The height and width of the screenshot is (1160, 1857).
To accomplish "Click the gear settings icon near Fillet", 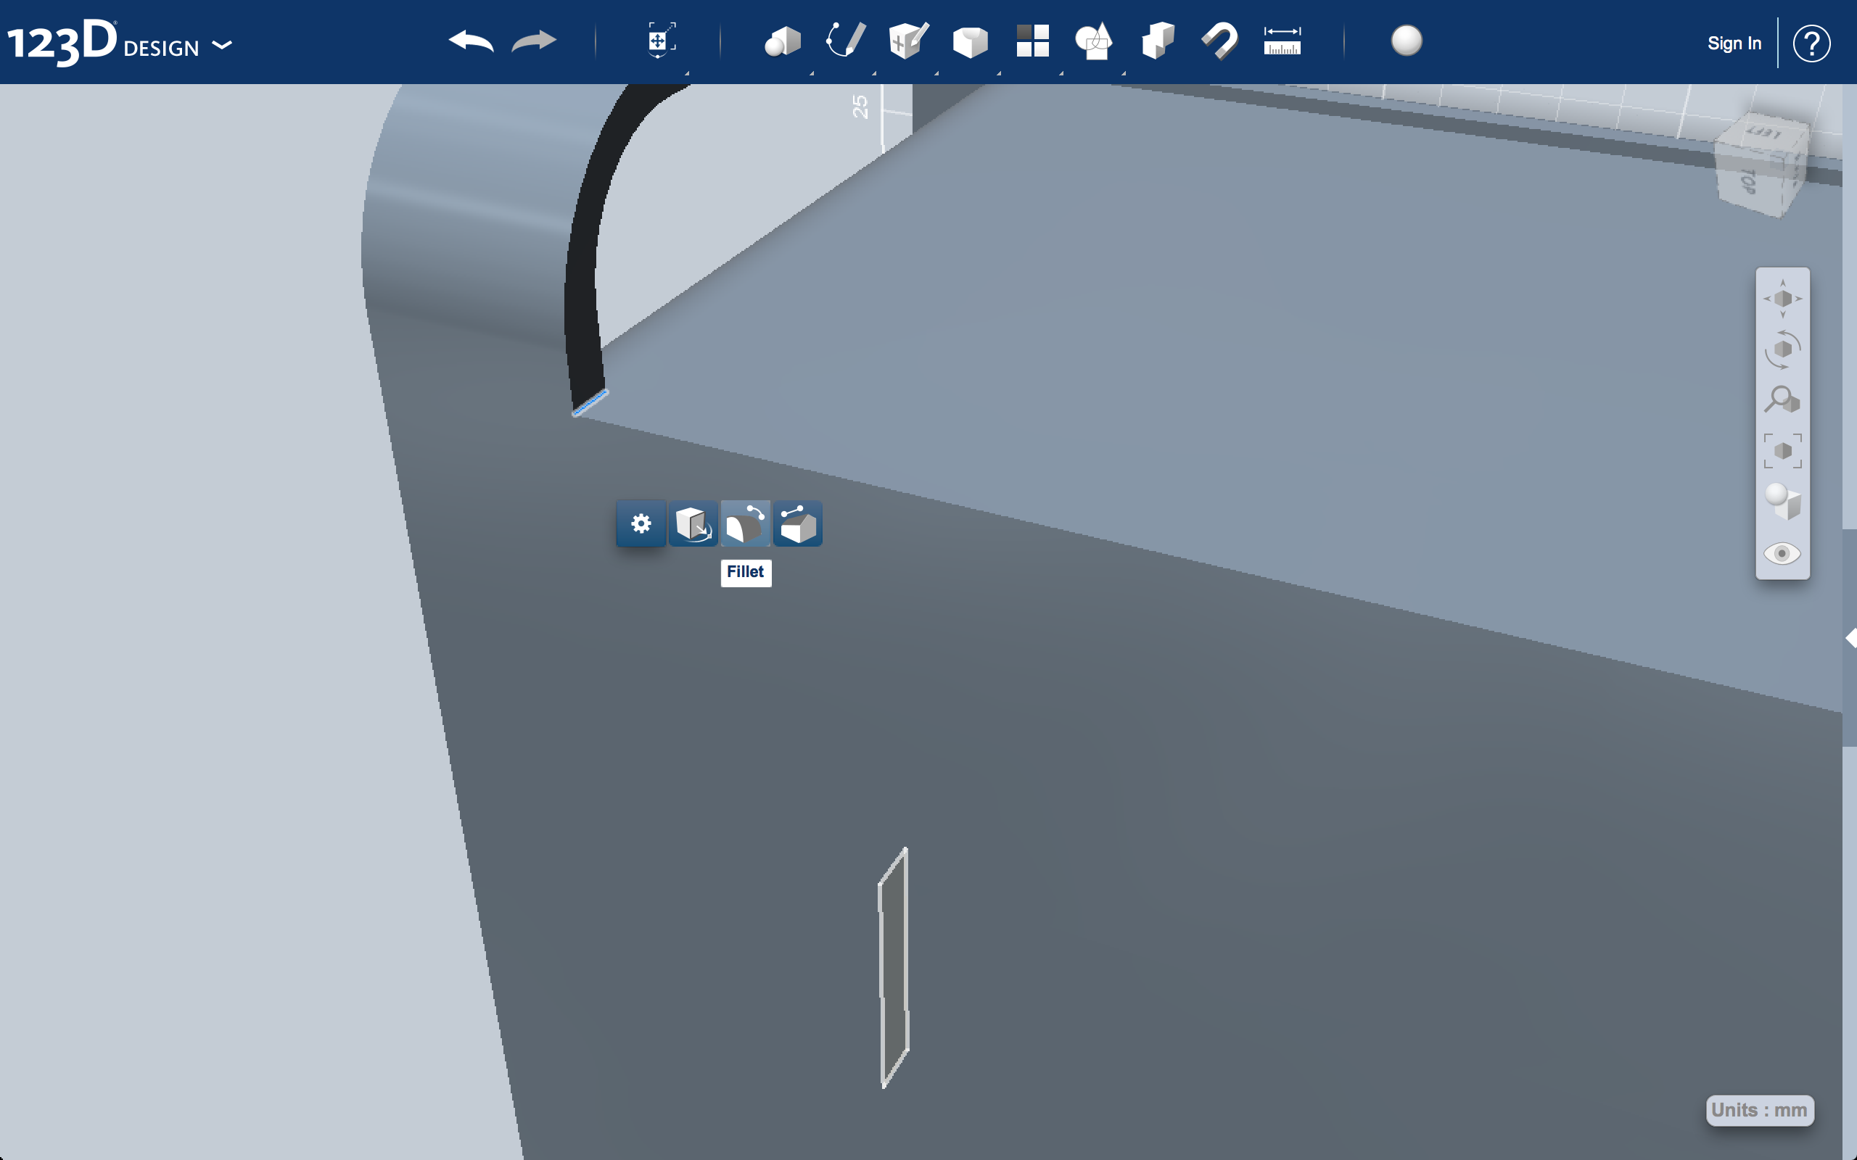I will (x=641, y=523).
